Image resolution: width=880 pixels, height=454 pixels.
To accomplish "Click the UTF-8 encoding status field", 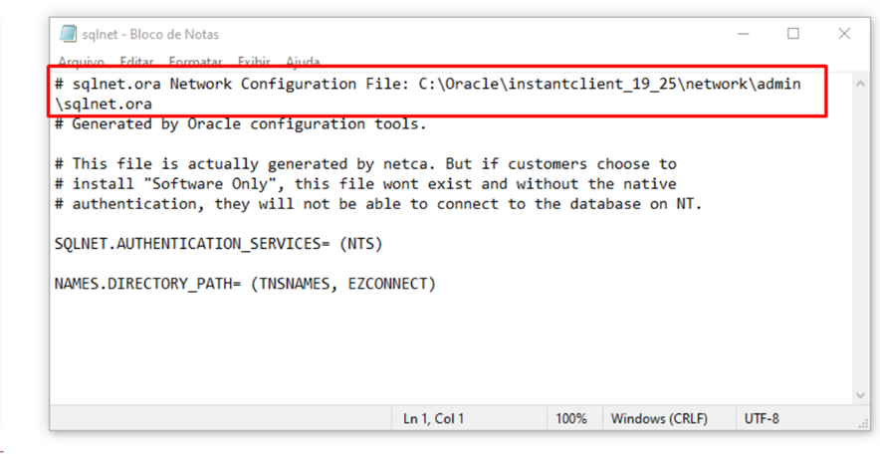I will [x=762, y=418].
